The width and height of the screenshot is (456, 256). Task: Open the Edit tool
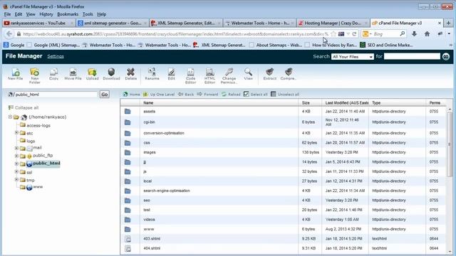click(x=171, y=74)
